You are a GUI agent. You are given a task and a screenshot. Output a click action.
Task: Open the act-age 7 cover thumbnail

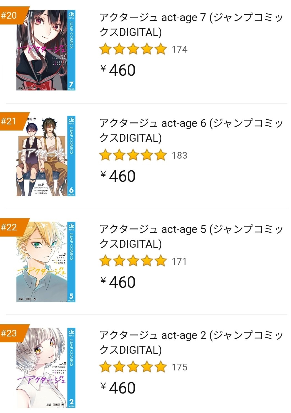pos(46,50)
